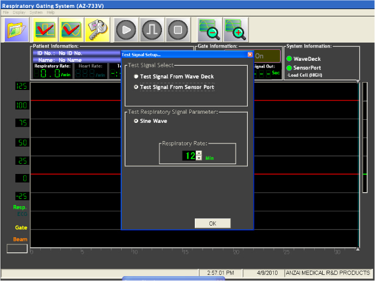
Task: Click the second checkmark waveform toolbar icon
Action: pos(71,29)
